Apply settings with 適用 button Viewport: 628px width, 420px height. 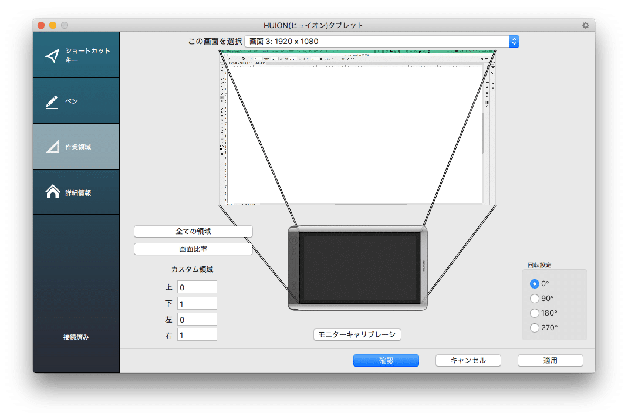pyautogui.click(x=550, y=360)
